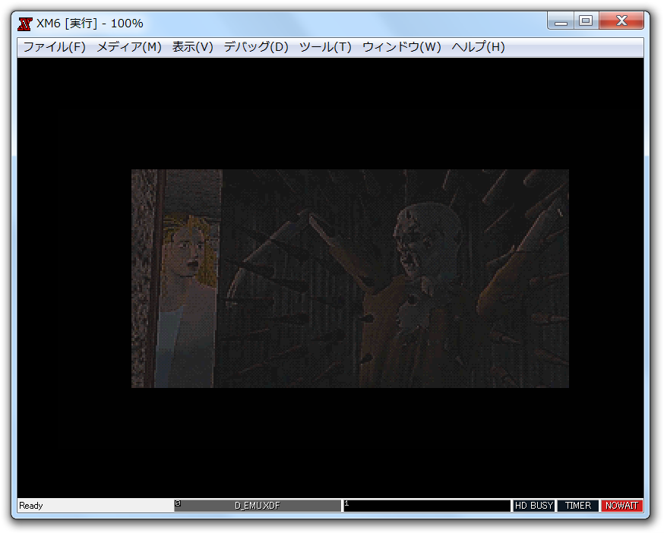
Task: Click the XM6 application icon in title bar
Action: pos(25,24)
